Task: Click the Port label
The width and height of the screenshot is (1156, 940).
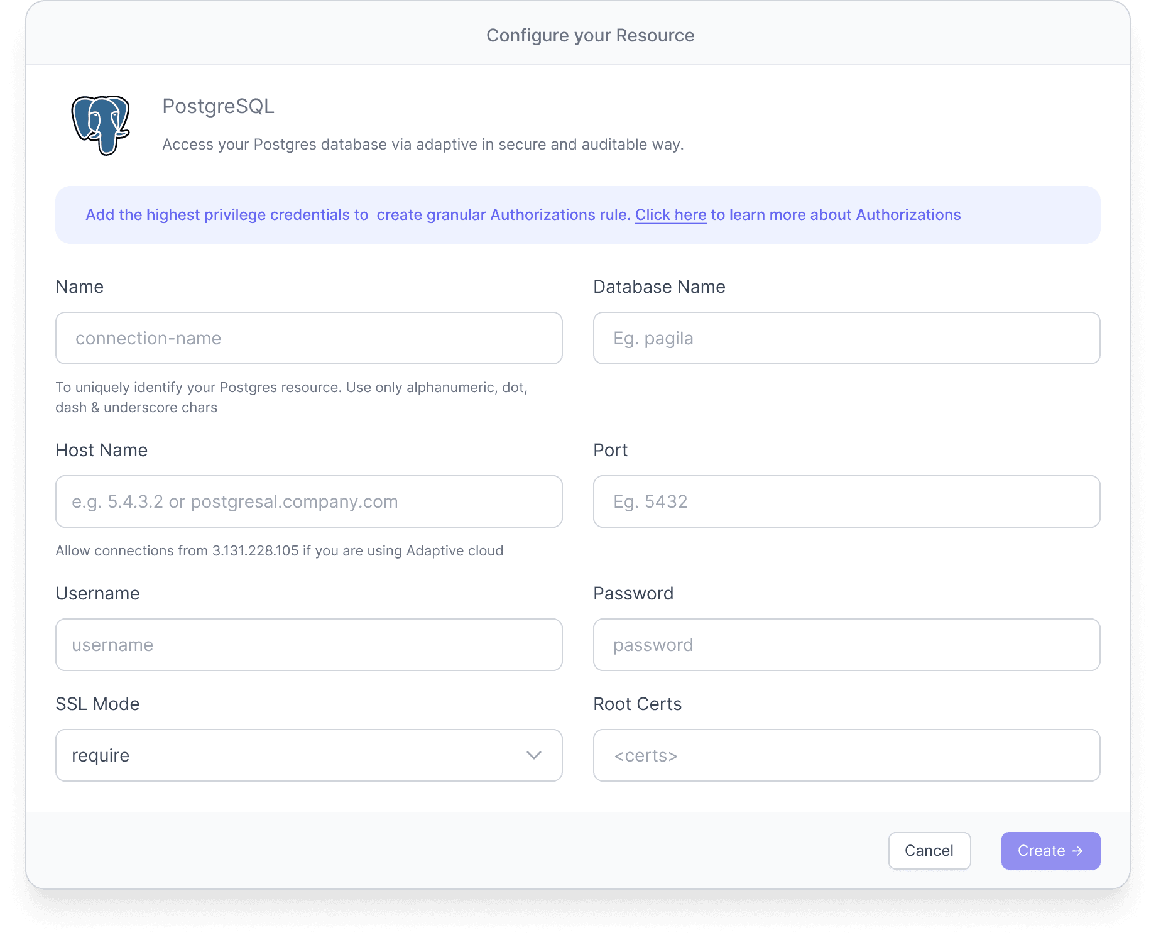Action: 610,450
